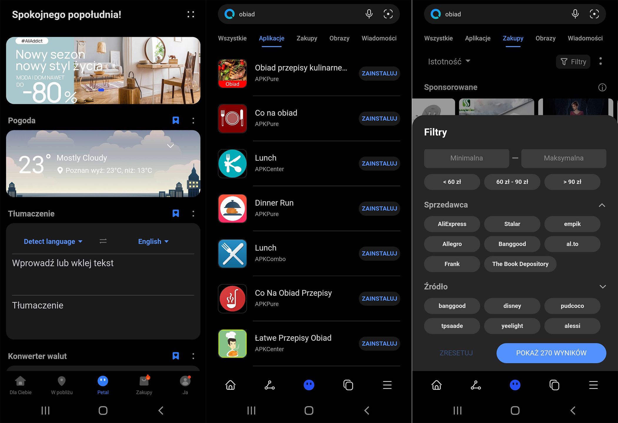Toggle The Book Depository seller chip

click(520, 264)
